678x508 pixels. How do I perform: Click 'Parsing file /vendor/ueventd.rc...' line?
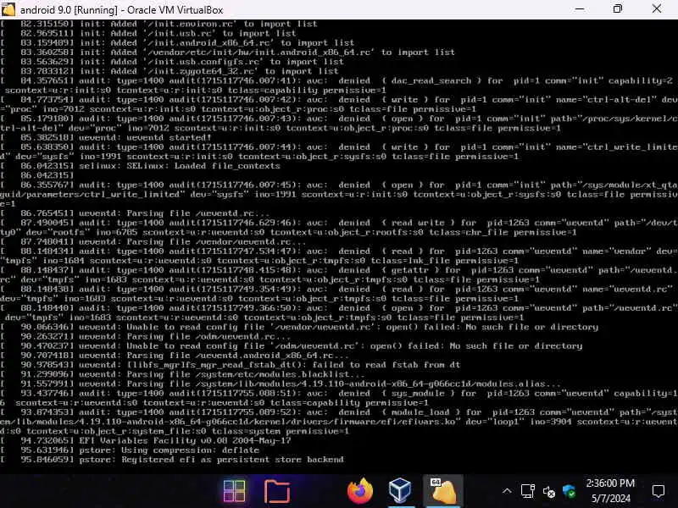[x=153, y=242]
